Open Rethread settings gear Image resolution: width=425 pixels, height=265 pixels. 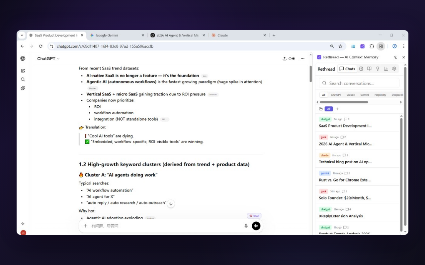[x=394, y=69]
